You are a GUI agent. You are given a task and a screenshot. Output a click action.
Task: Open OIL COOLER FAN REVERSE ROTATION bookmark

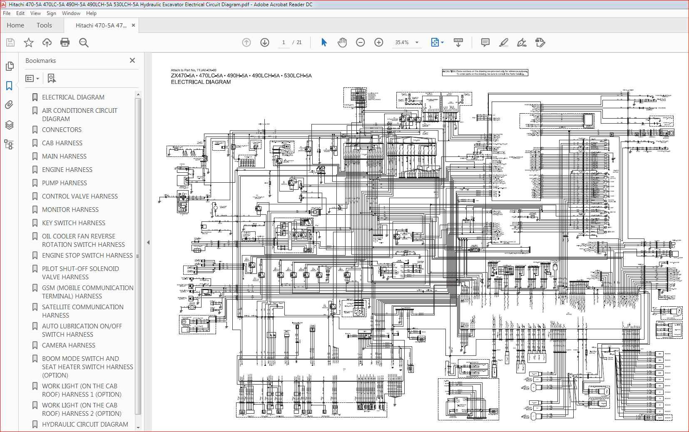83,241
